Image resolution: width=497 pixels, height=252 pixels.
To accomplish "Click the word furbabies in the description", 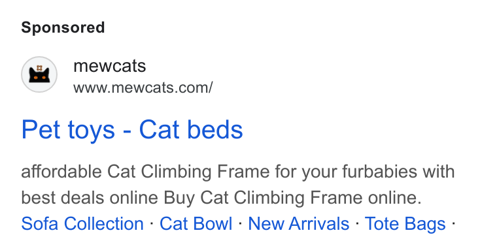I will pyautogui.click(x=379, y=172).
